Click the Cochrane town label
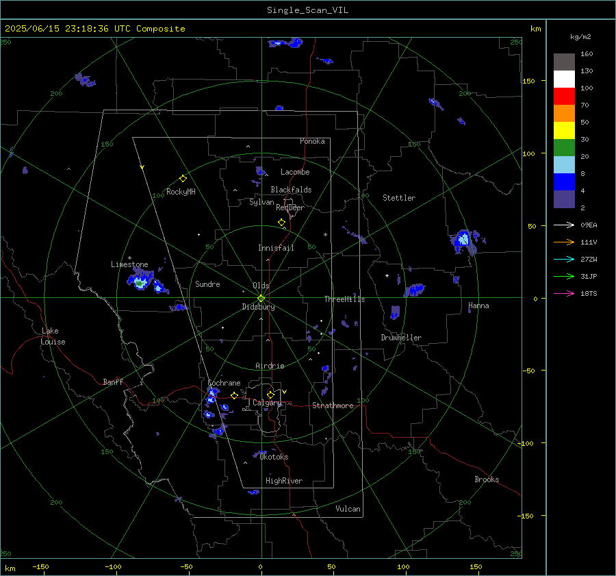The width and height of the screenshot is (616, 576). [224, 383]
